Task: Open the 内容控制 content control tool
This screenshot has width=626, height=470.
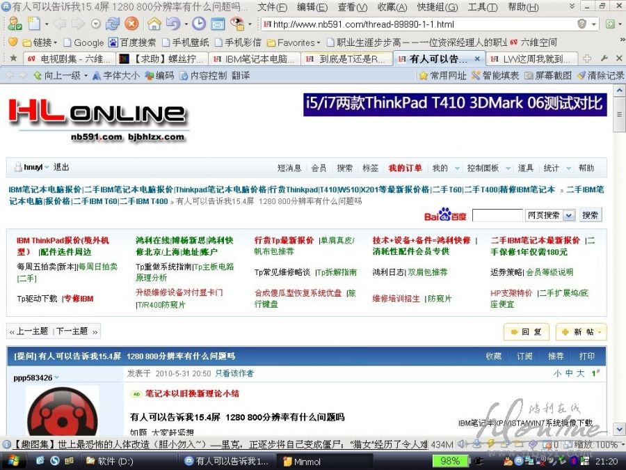Action: click(x=203, y=75)
